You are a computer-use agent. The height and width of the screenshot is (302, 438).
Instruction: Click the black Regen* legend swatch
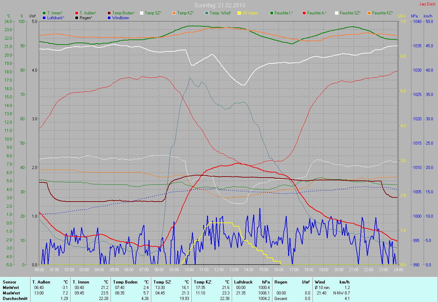pyautogui.click(x=77, y=17)
